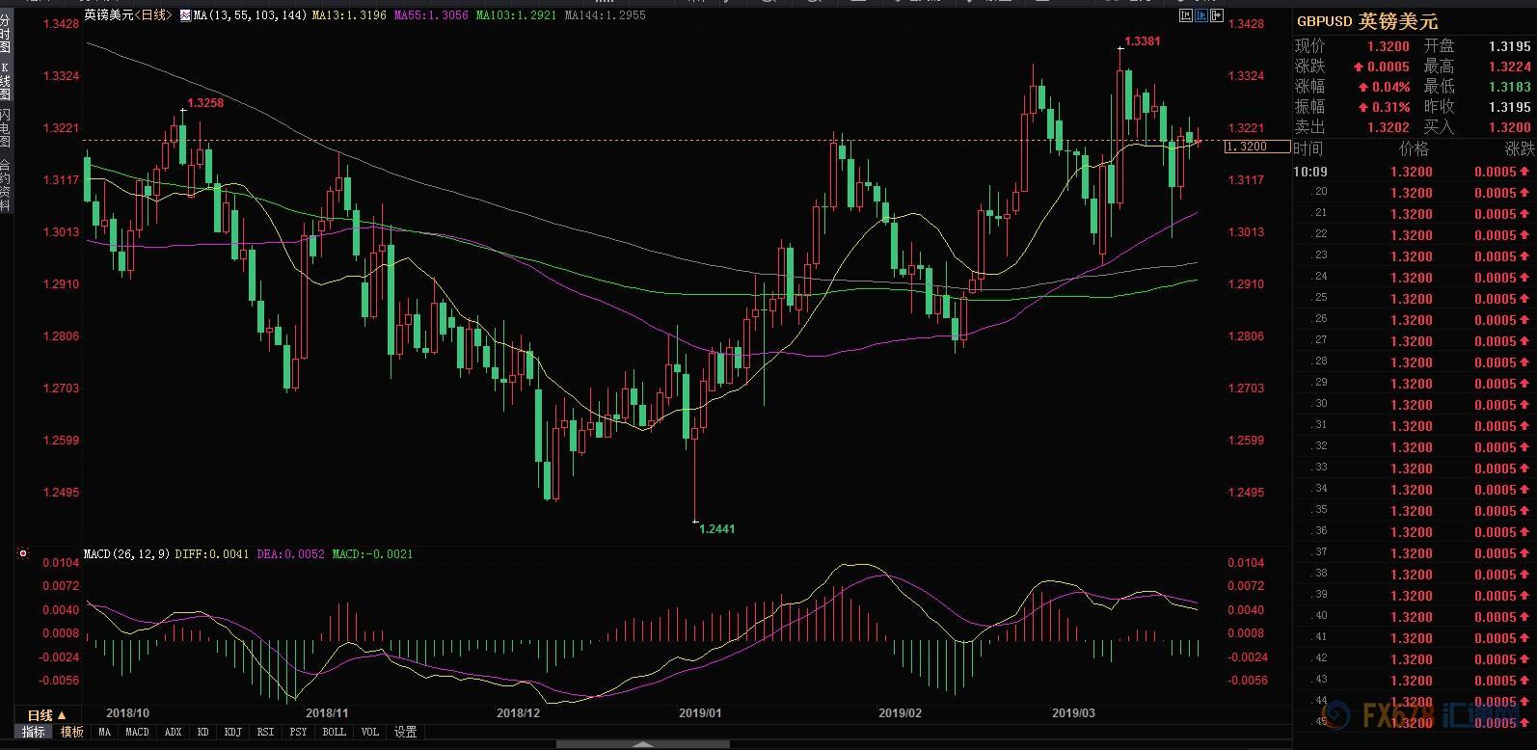
Task: Click the MA13:1.3196 value label
Action: click(x=350, y=15)
